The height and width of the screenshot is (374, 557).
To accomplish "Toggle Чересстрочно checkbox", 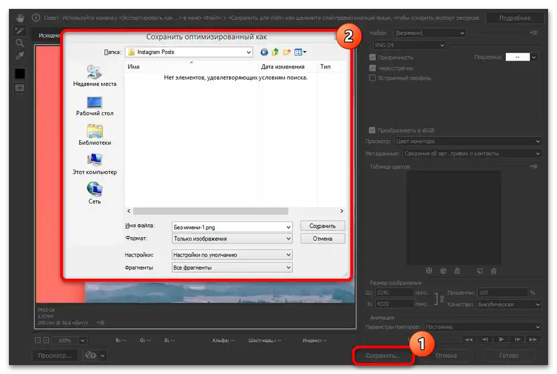I will [372, 68].
